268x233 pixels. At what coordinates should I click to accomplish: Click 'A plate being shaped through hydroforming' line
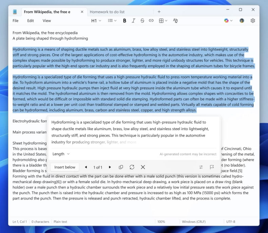50,38
